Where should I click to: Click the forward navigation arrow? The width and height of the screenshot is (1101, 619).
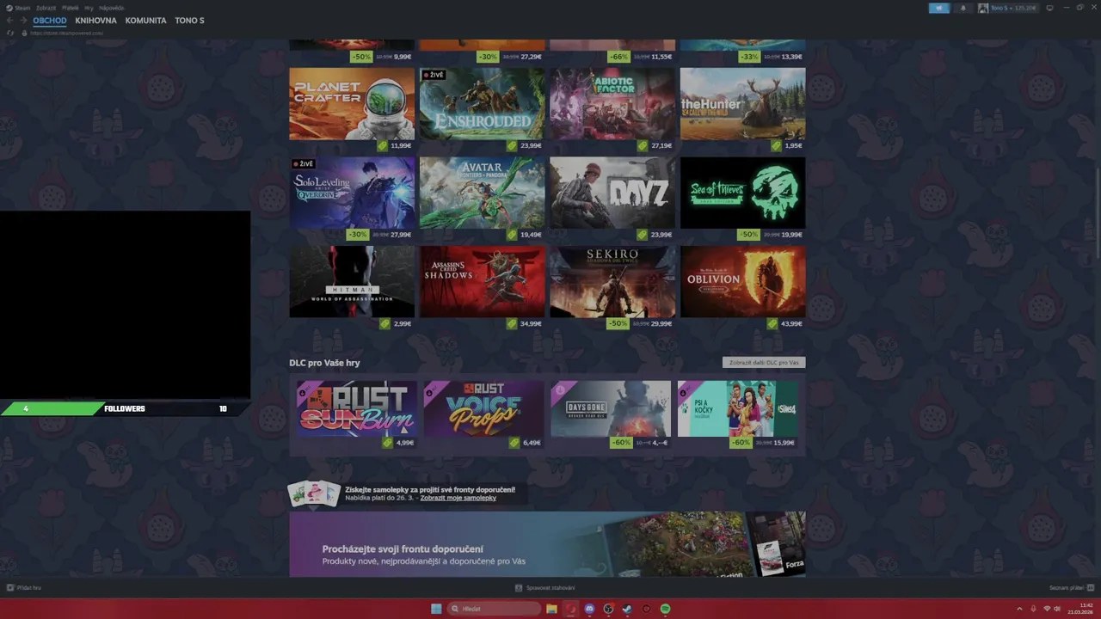[x=23, y=21]
